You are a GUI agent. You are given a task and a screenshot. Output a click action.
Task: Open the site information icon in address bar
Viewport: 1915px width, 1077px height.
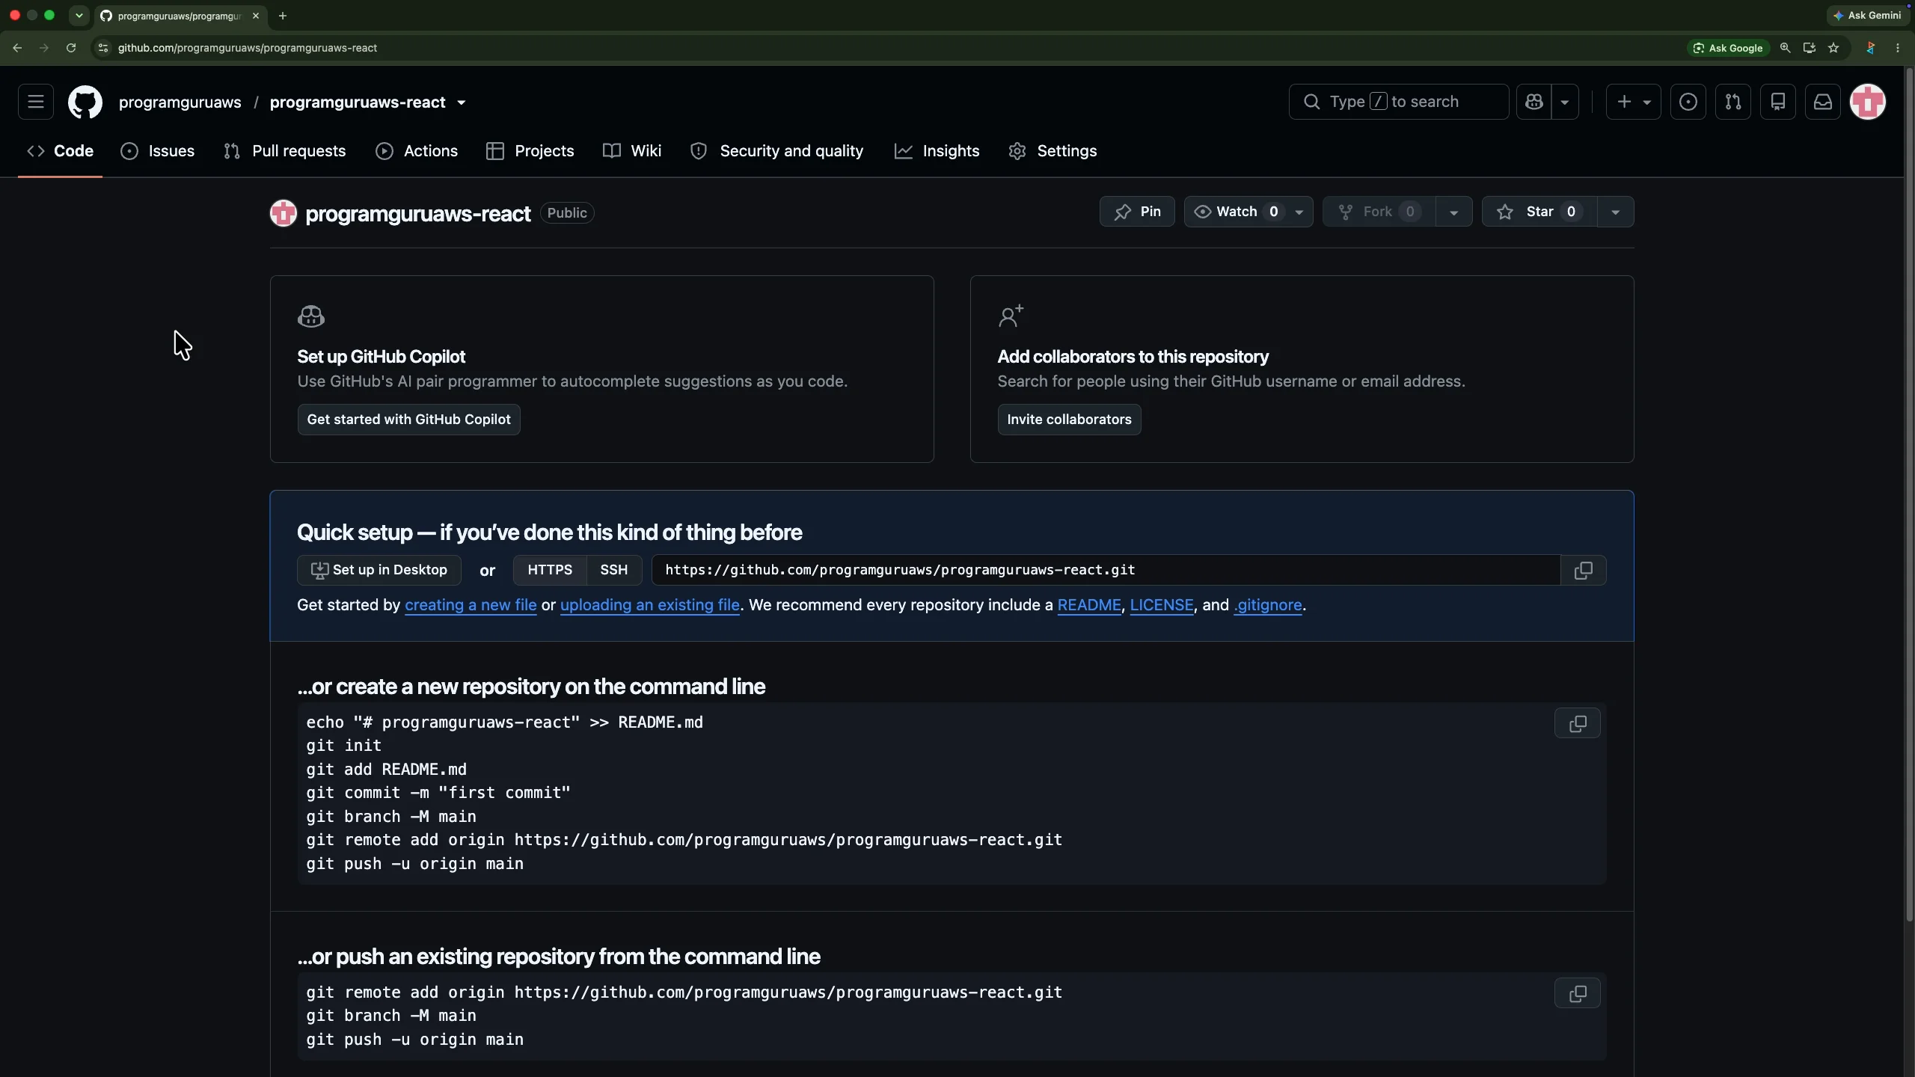pyautogui.click(x=103, y=48)
